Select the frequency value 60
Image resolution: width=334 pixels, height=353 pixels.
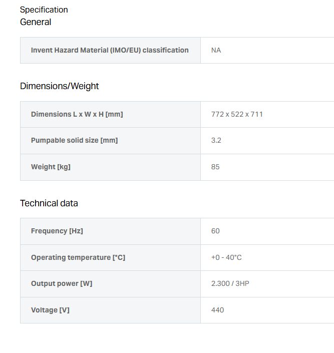(x=215, y=231)
